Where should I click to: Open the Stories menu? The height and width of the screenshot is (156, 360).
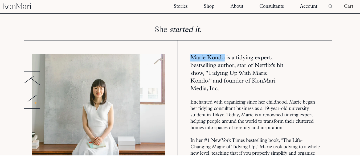[181, 6]
